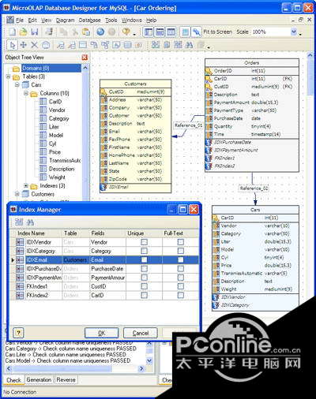Toggle Unique checkbox for IDXVendor
Screen dimensions: 316x399
pyautogui.click(x=144, y=242)
